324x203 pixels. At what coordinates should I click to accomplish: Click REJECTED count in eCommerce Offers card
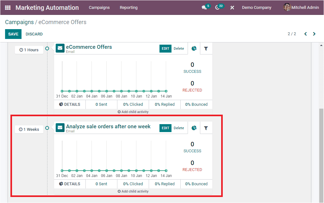pyautogui.click(x=192, y=86)
